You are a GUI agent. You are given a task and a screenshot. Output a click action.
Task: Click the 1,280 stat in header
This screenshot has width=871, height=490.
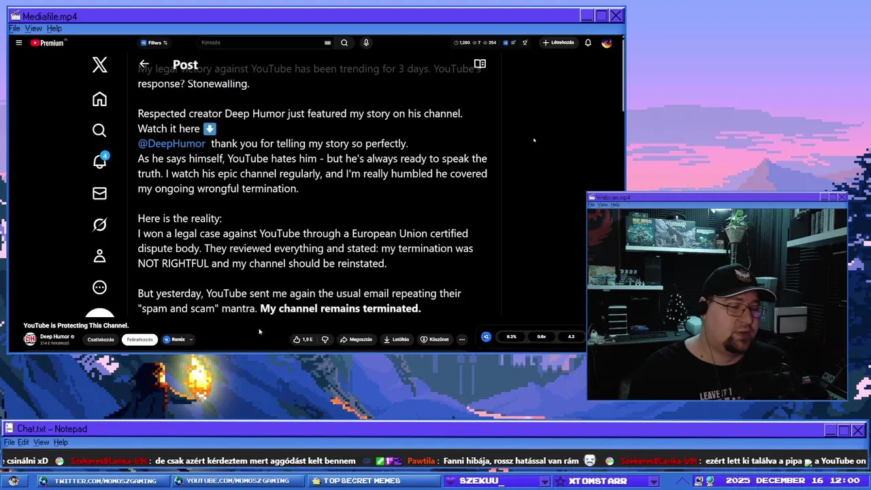(x=462, y=42)
